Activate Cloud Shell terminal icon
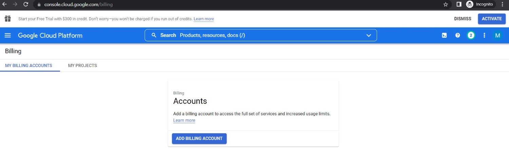Image resolution: width=509 pixels, height=165 pixels. [444, 35]
